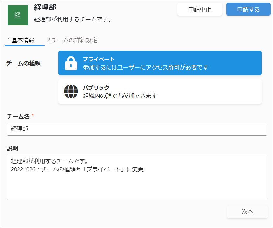
Task: Focus the チーム名 input field
Action: click(x=137, y=129)
